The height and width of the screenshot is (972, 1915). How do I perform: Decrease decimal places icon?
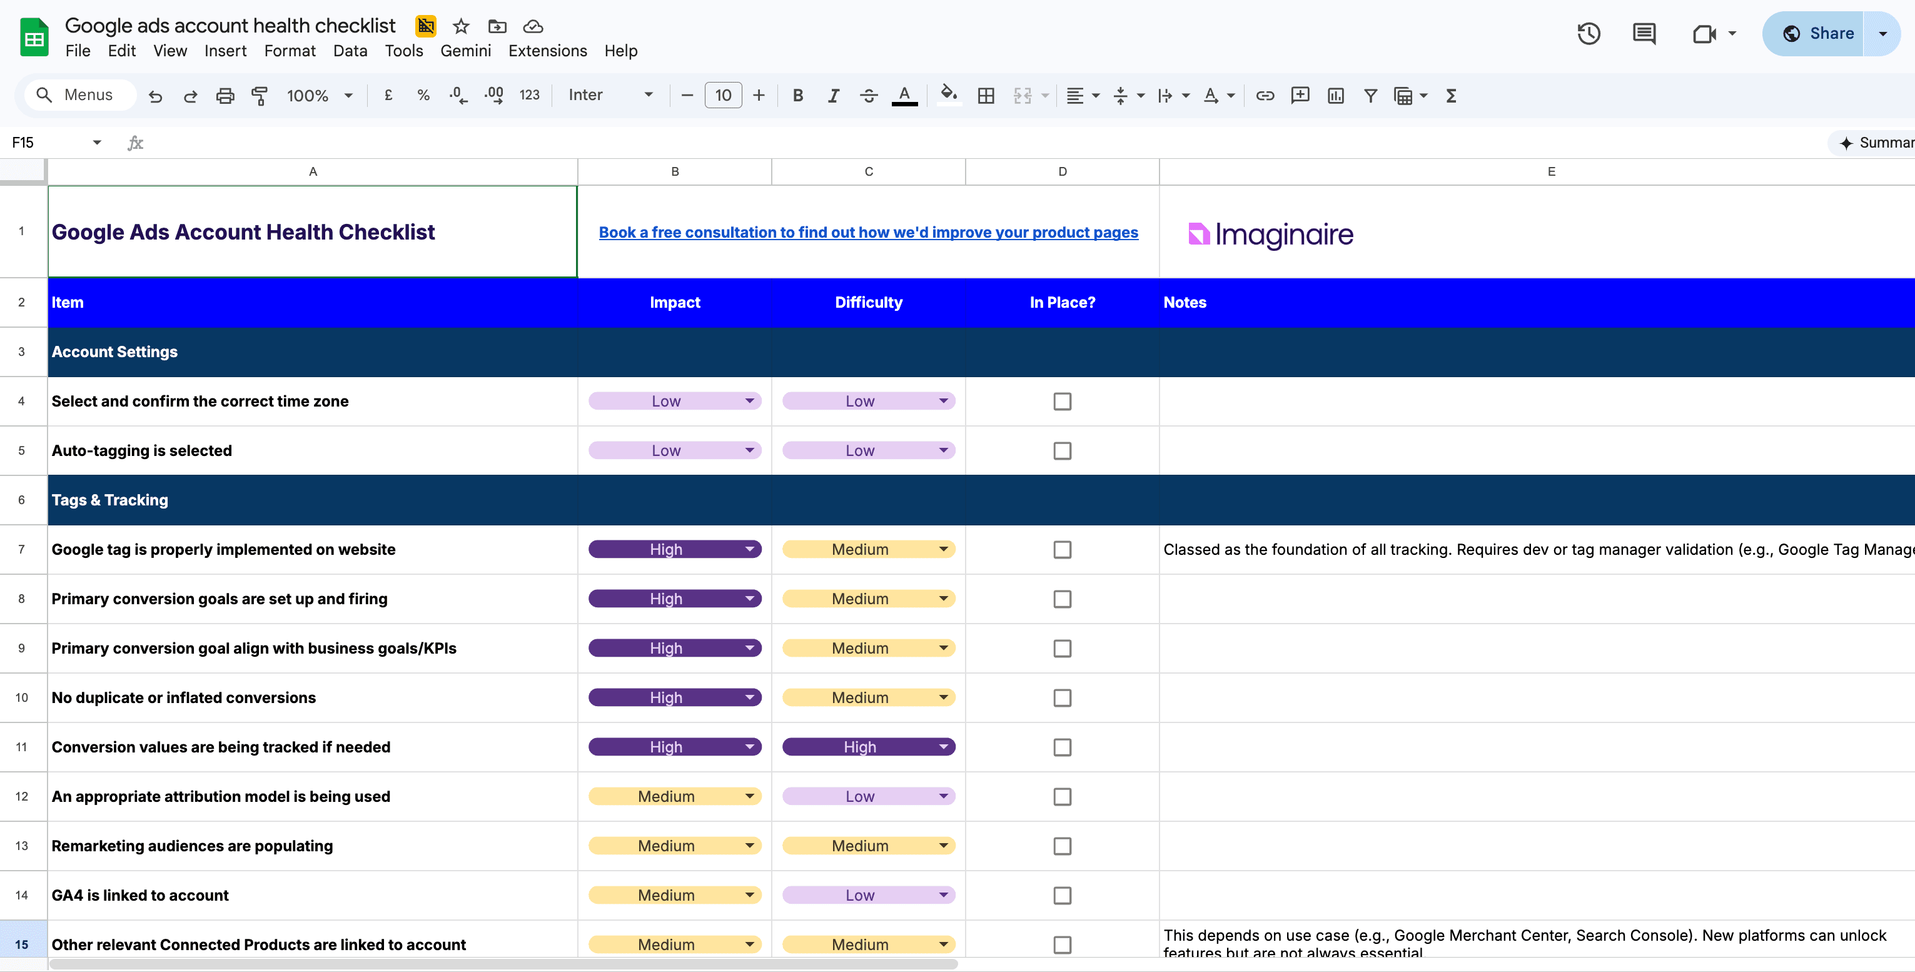point(458,95)
